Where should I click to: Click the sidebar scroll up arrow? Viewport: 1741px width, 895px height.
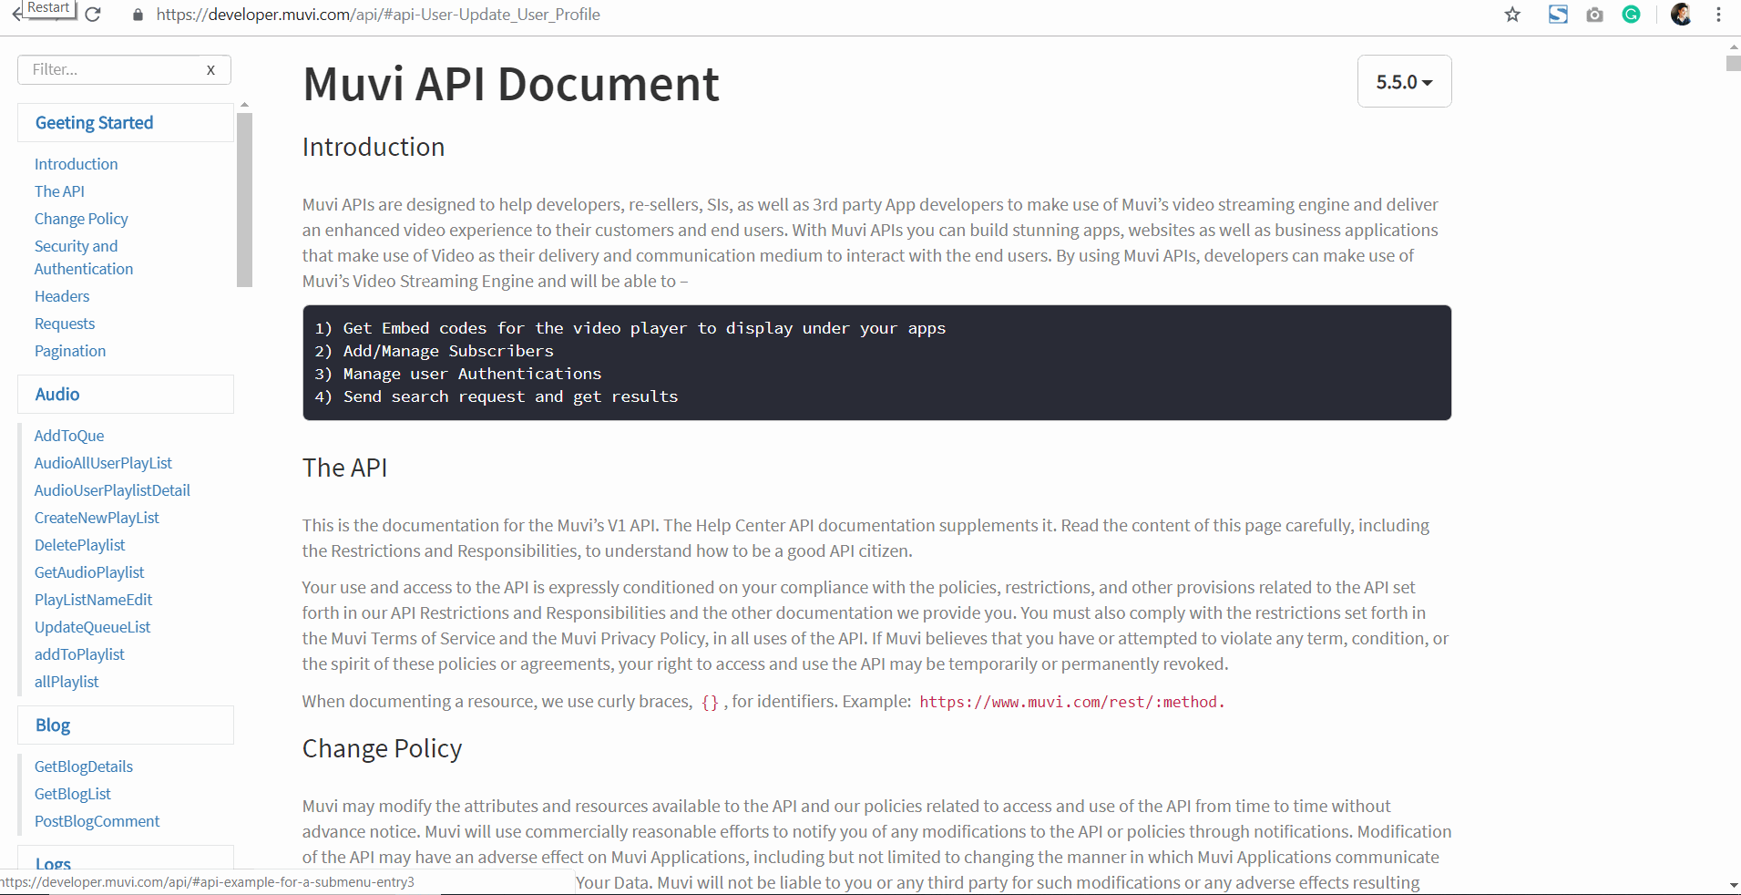tap(244, 105)
